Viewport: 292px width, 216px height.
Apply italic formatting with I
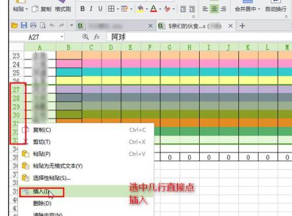[x=91, y=9]
